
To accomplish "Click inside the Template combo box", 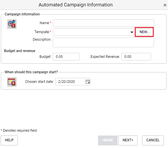I will pyautogui.click(x=94, y=32).
